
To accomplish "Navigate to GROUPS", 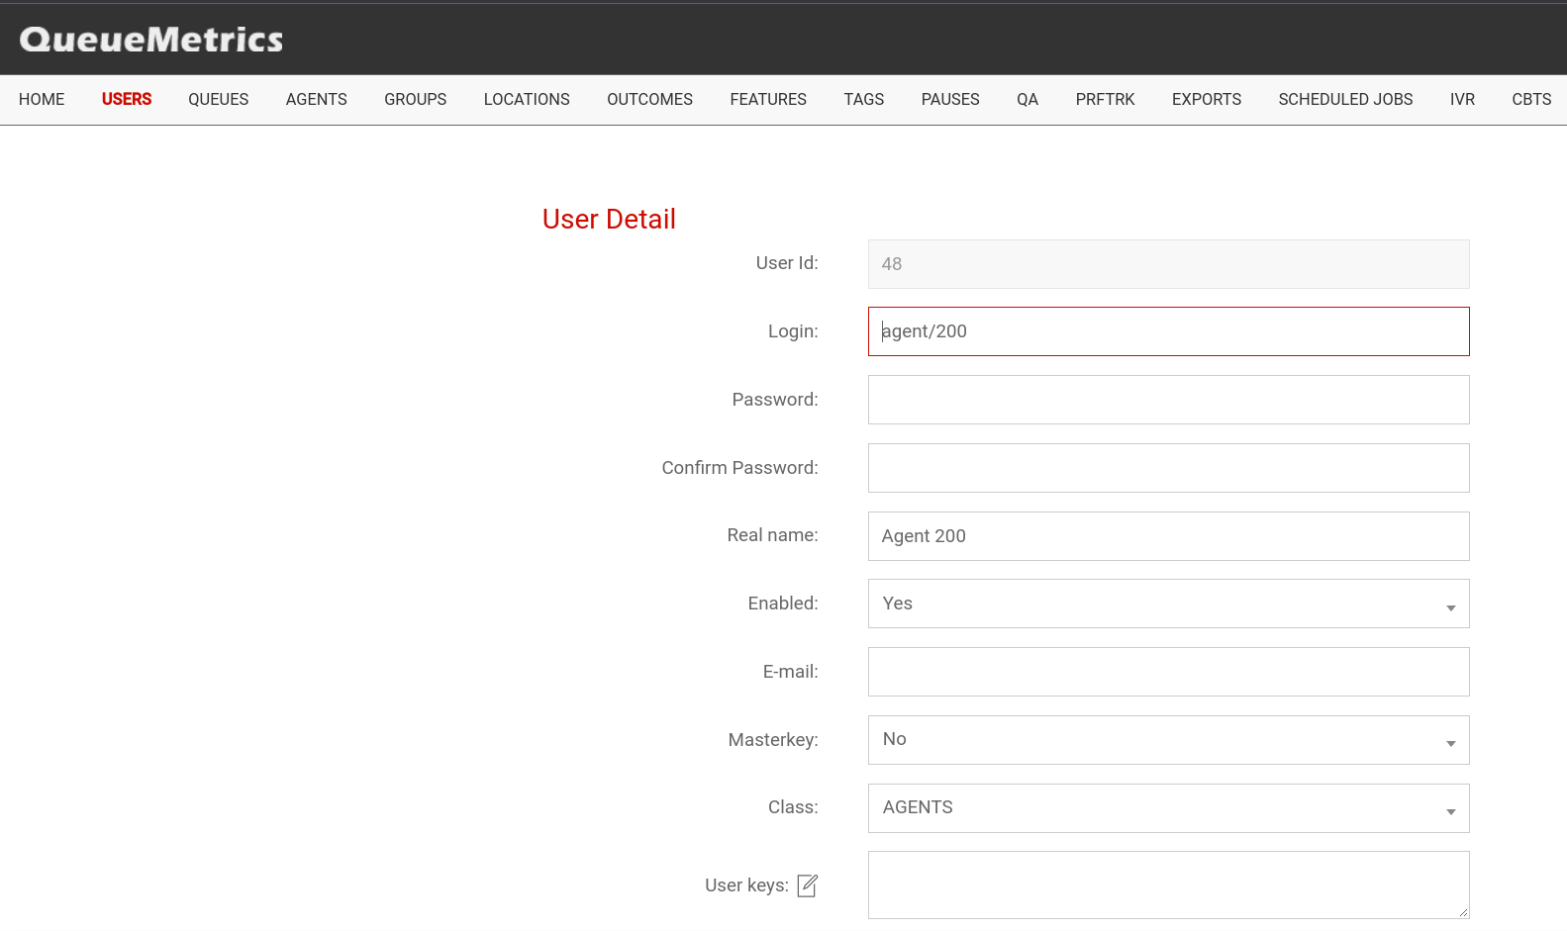I will [x=416, y=99].
